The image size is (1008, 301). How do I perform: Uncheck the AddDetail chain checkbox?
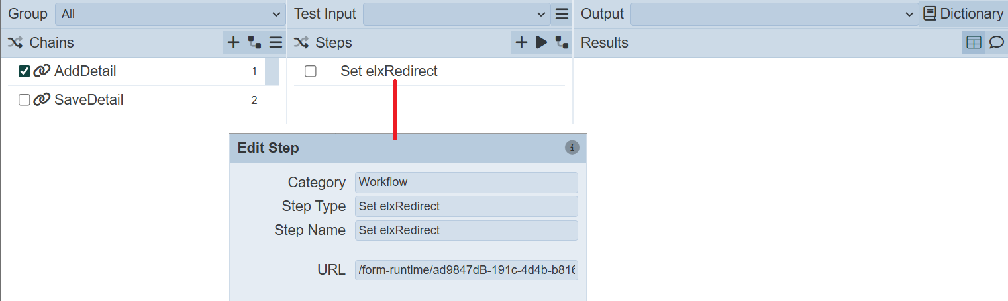click(x=25, y=71)
